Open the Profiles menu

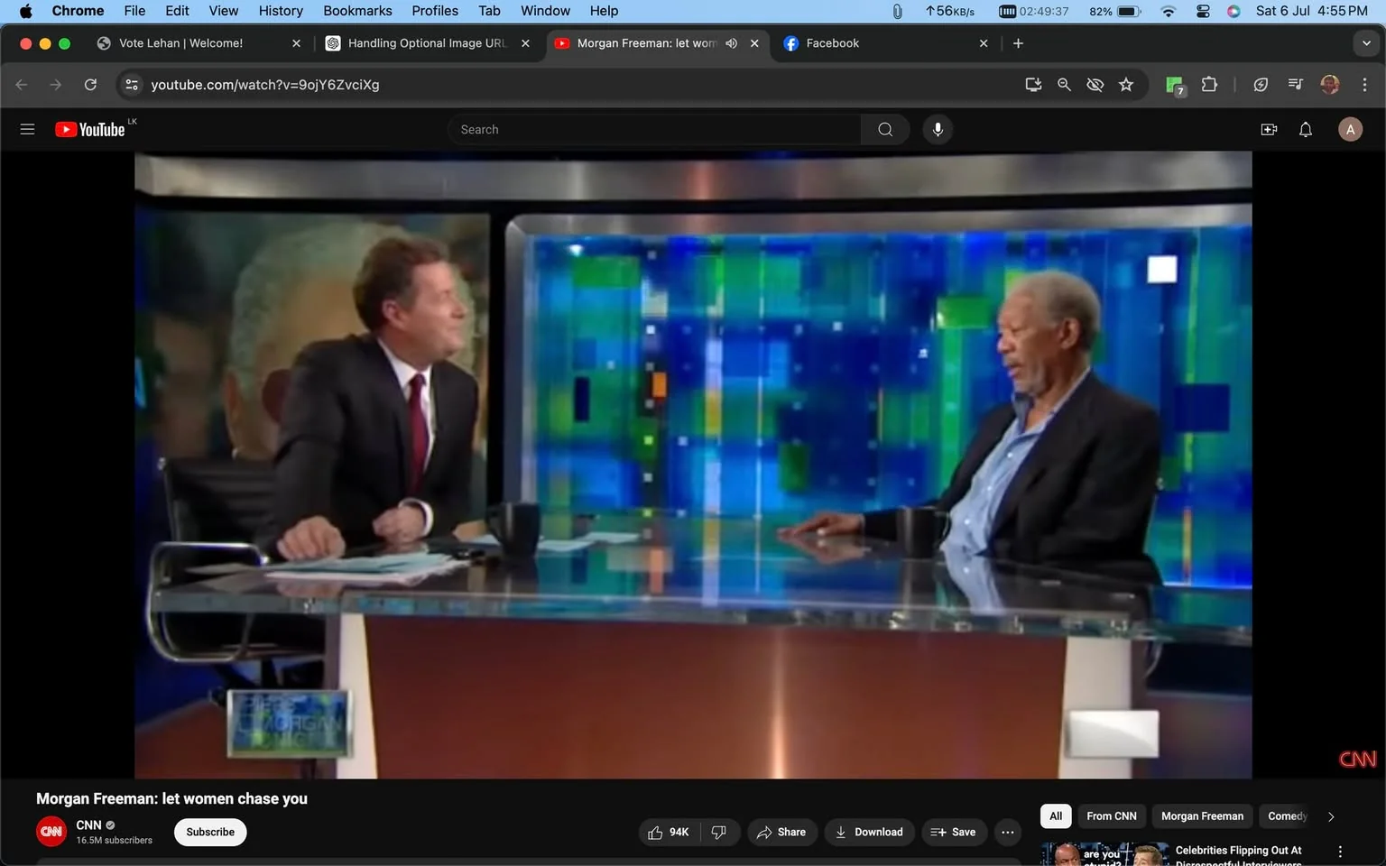coord(435,11)
